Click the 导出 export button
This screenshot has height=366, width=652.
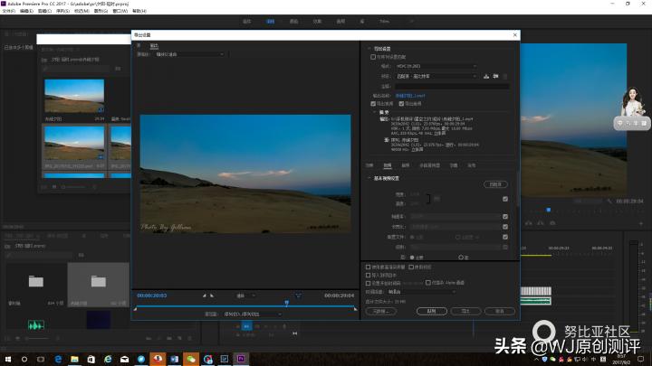coord(465,310)
